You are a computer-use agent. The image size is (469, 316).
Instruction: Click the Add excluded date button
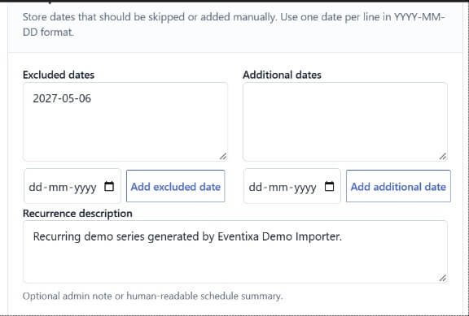click(x=176, y=186)
